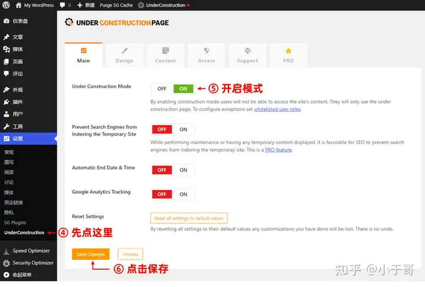Click the PRO tab star icon
The image size is (425, 287).
coord(289,50)
